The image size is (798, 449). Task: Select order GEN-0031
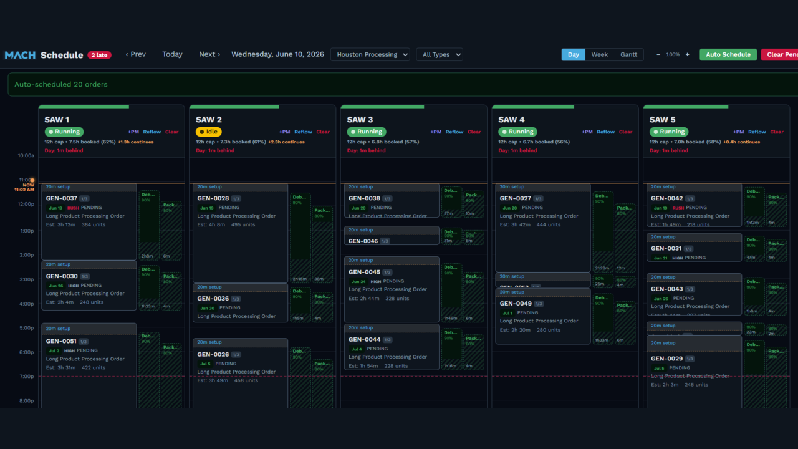(694, 247)
